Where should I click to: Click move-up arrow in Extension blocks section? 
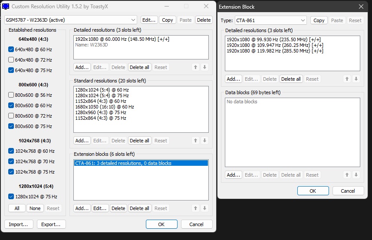(x=196, y=208)
